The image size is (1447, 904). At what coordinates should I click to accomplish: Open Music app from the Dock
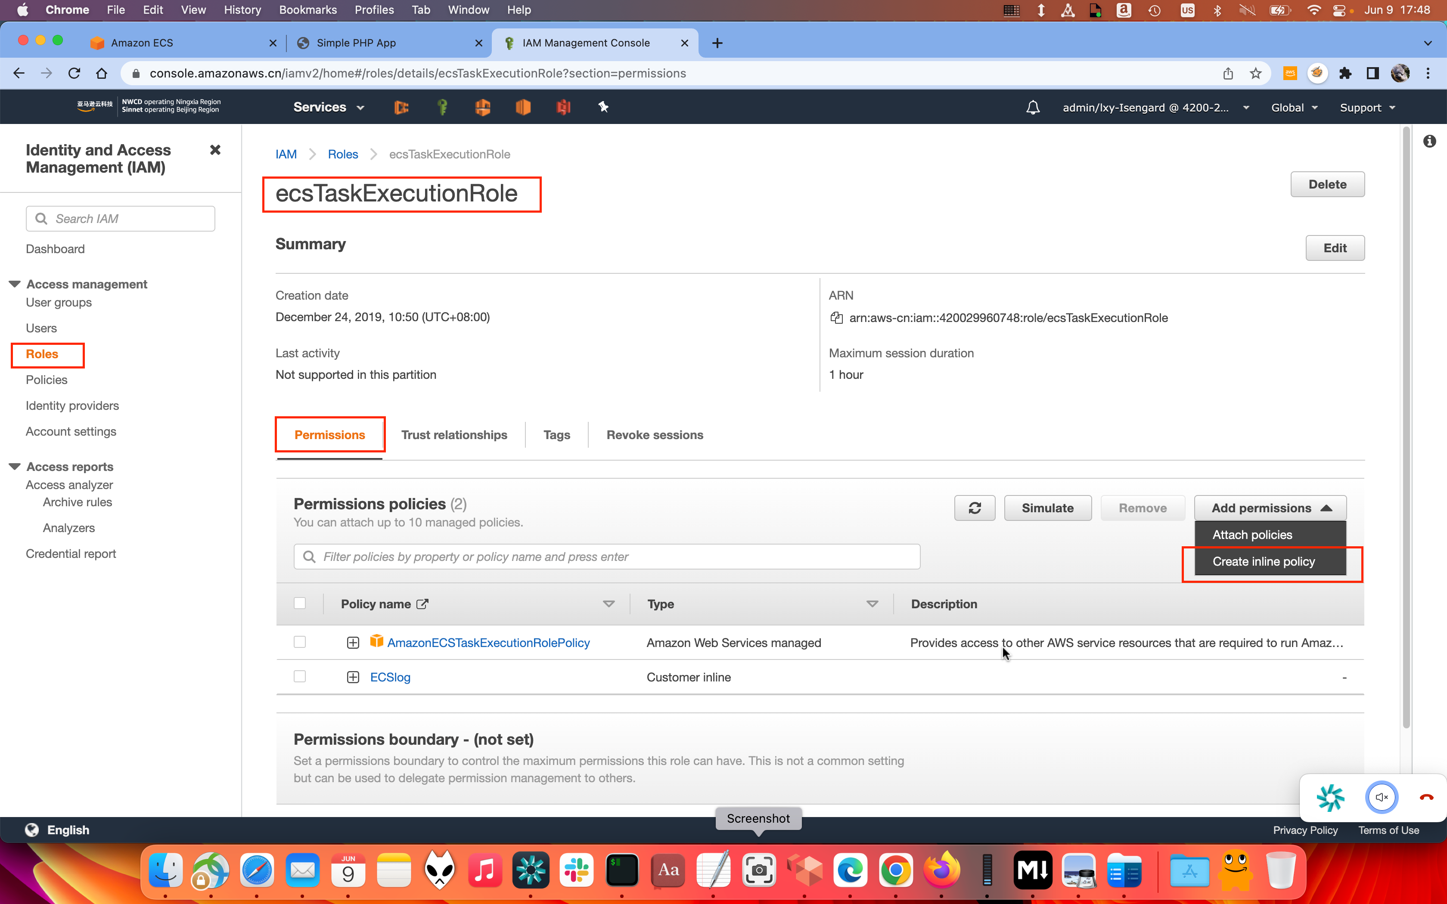pyautogui.click(x=485, y=870)
